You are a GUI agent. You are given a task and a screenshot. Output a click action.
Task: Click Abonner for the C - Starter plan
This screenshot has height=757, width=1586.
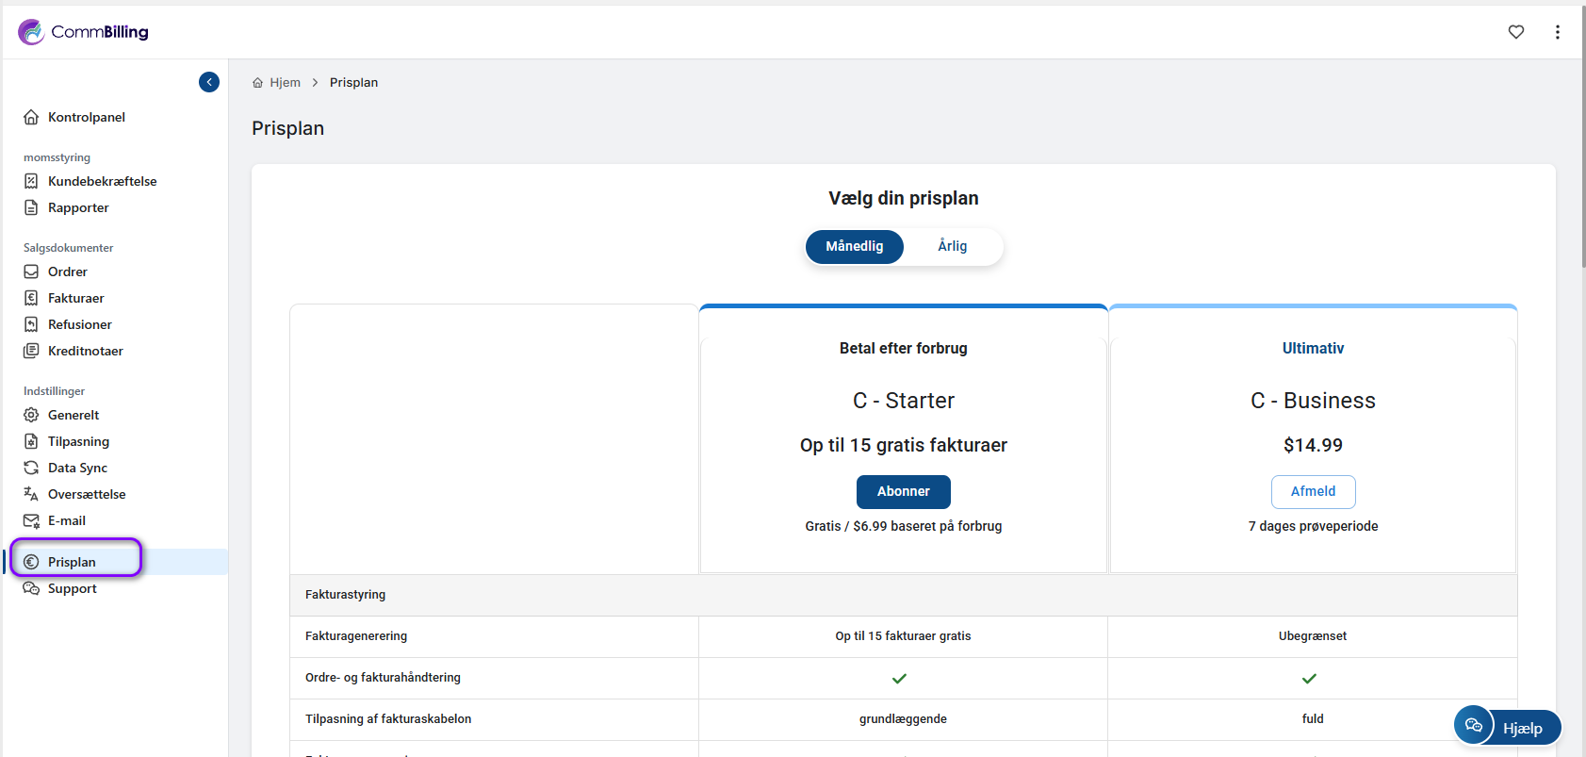point(903,491)
